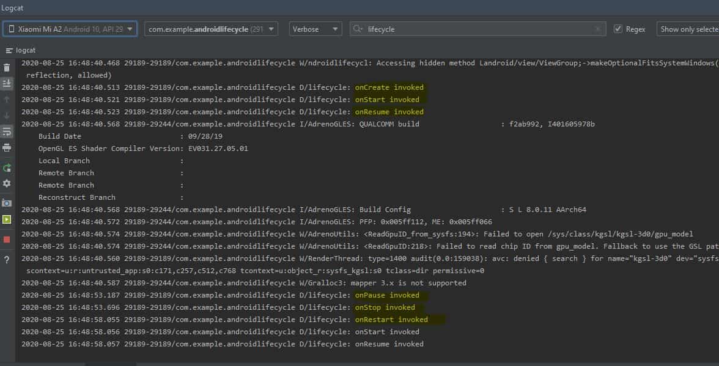Screen dimensions: 719x366
Task: Clear logcat with the trash icon
Action: click(x=7, y=68)
